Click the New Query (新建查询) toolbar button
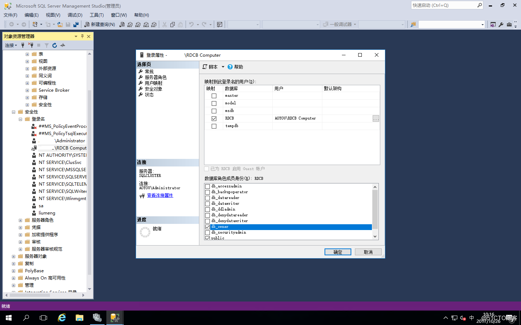 click(100, 25)
